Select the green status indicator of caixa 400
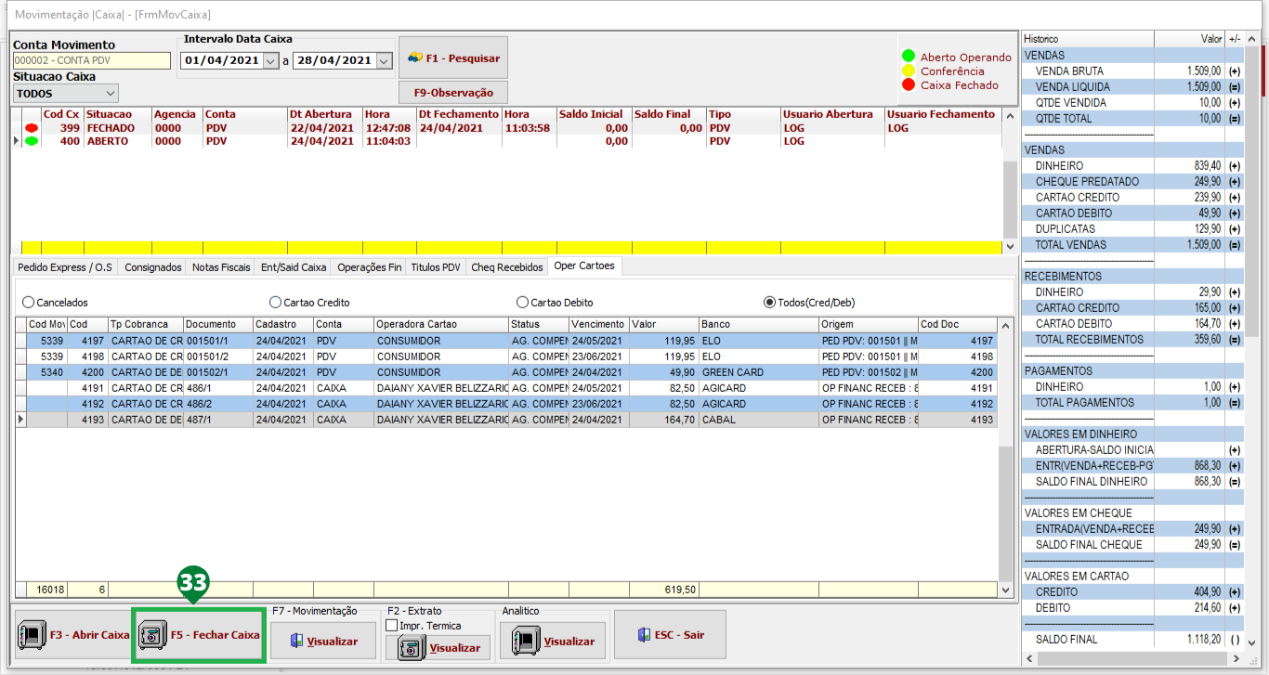 pyautogui.click(x=31, y=141)
